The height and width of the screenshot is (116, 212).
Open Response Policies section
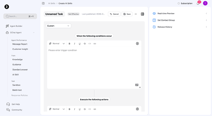click(x=19, y=95)
